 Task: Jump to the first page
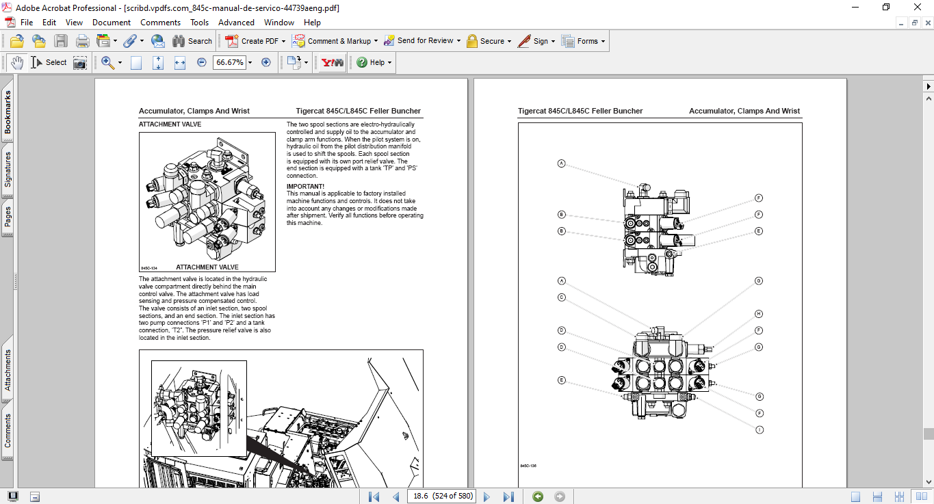click(374, 496)
